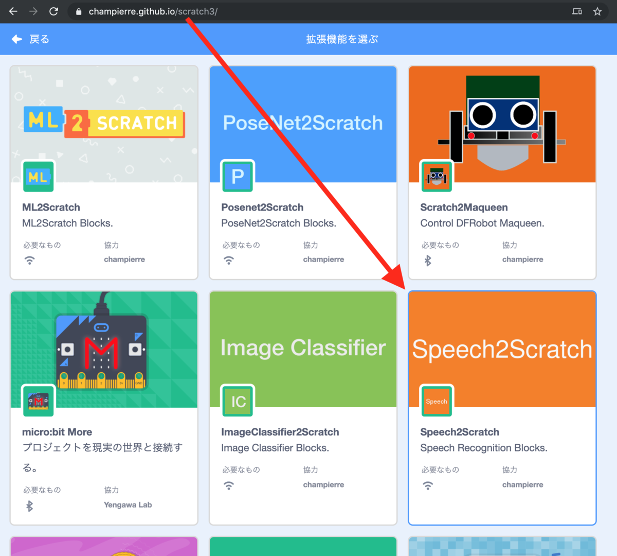
Task: Click the champierre contributor link under ML2Scratch
Action: pos(124,259)
